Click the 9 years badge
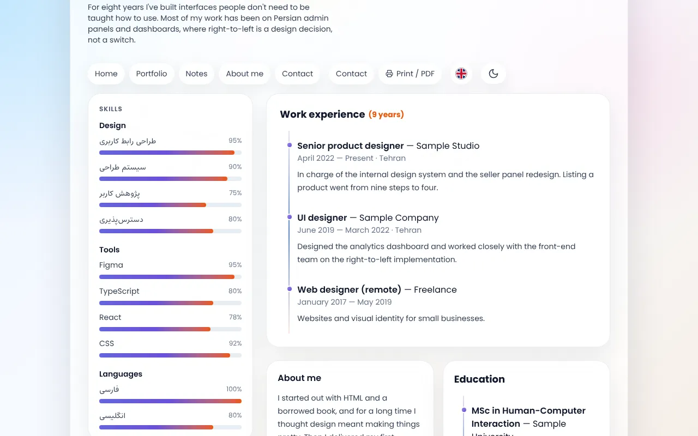The width and height of the screenshot is (698, 436). [386, 114]
